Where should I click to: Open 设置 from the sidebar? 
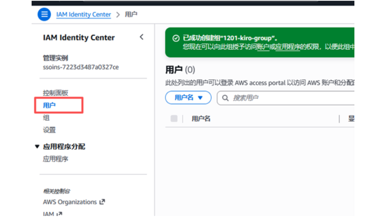tap(49, 130)
